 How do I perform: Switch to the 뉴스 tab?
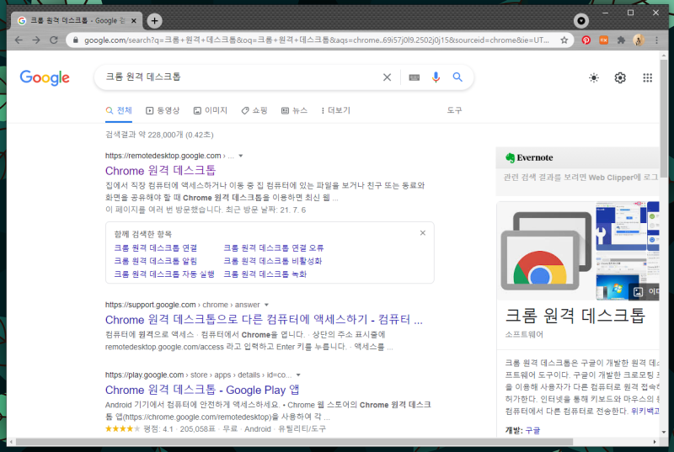tap(294, 111)
